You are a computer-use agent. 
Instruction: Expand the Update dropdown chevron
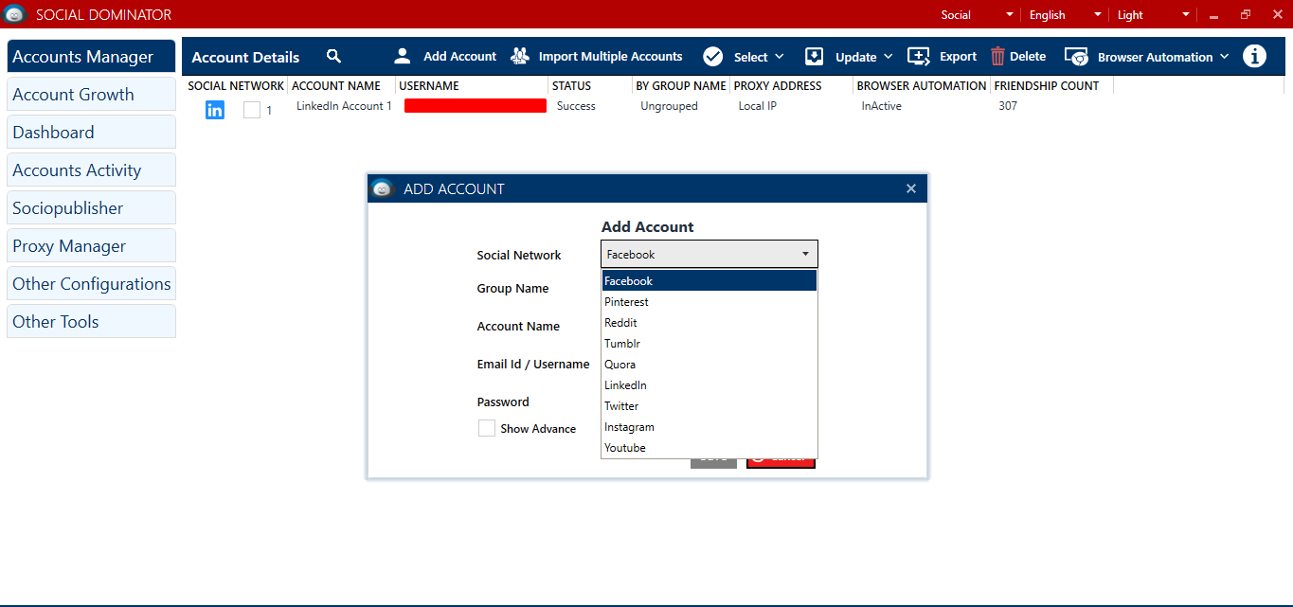[x=889, y=57]
